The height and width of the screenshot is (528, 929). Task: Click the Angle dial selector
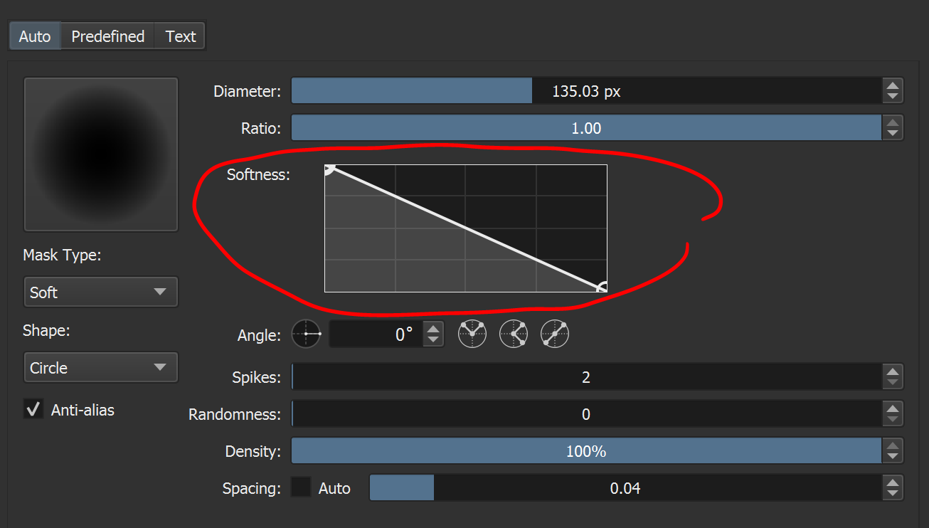pos(307,334)
